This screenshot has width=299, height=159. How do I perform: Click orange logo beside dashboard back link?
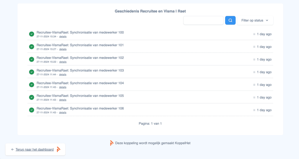[x=58, y=149]
